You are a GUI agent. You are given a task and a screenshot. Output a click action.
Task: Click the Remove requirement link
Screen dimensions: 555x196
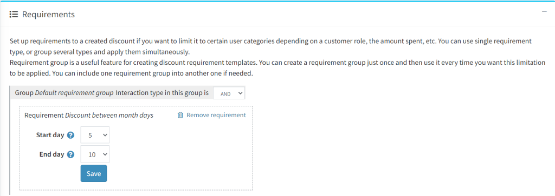pos(216,115)
